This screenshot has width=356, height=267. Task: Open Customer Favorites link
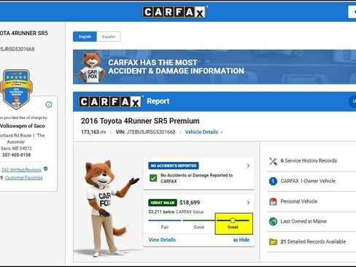[x=24, y=178]
